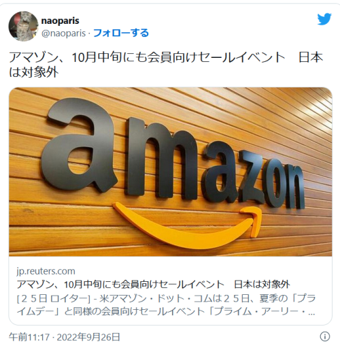Click the tweet date 2022年9月26日

(x=88, y=337)
